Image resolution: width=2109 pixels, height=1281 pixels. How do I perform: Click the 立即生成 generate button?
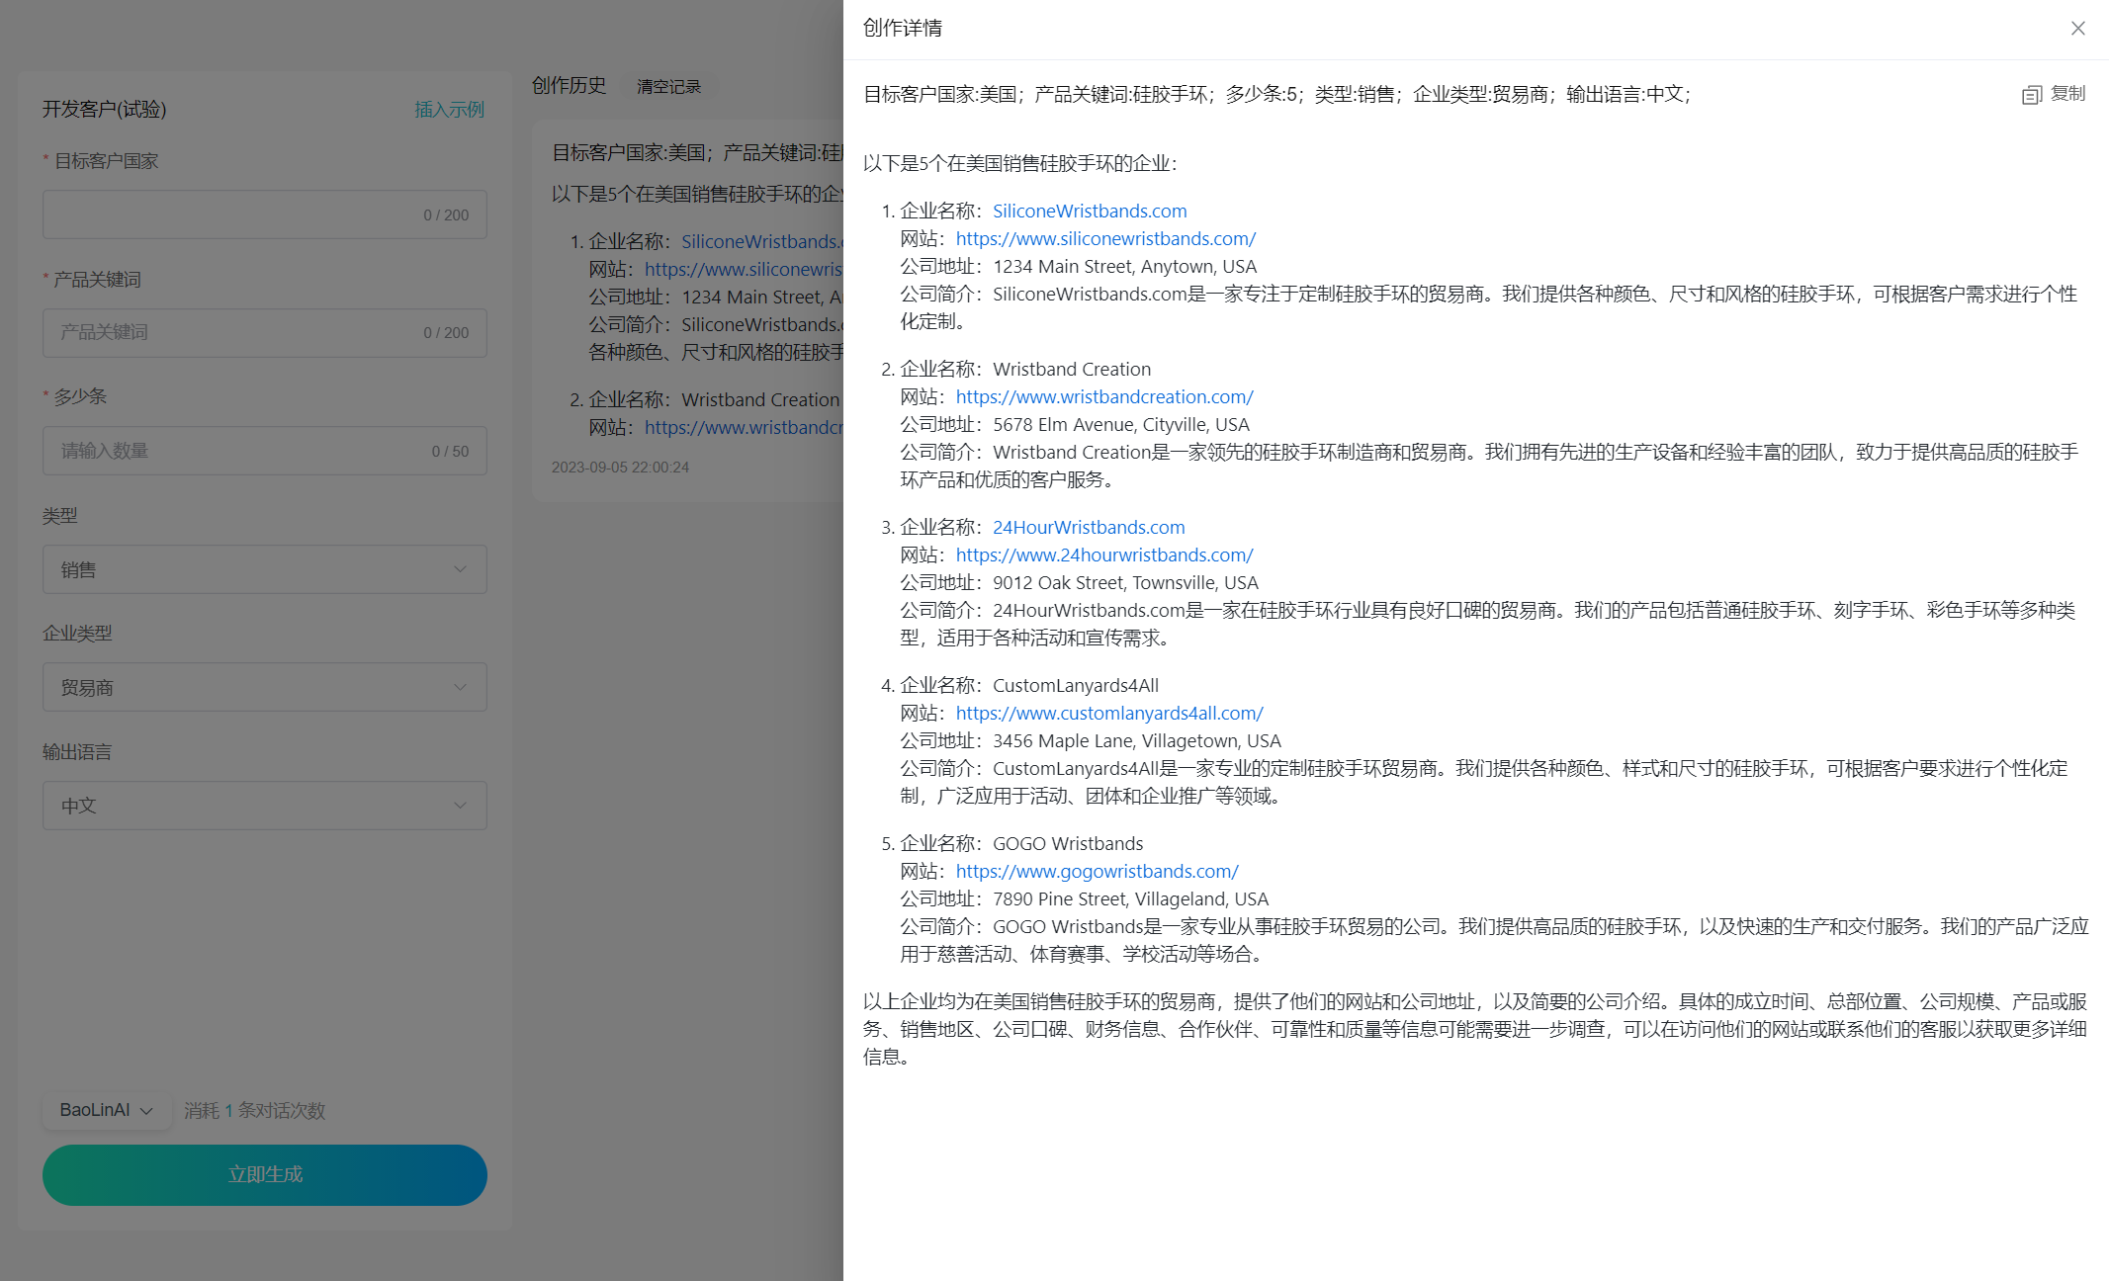tap(265, 1175)
